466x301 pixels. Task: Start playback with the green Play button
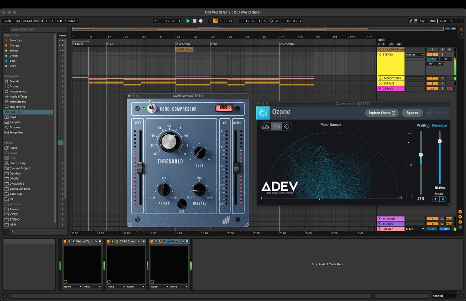pyautogui.click(x=188, y=21)
